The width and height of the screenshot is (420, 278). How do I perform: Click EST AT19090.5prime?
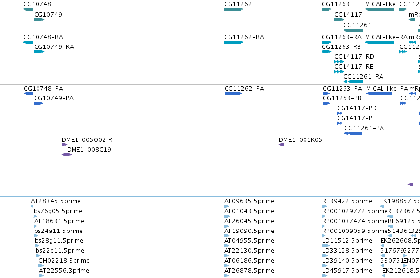[227, 236]
